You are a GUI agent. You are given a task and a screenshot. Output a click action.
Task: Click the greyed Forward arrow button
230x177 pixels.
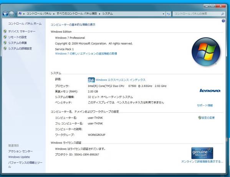[12, 14]
